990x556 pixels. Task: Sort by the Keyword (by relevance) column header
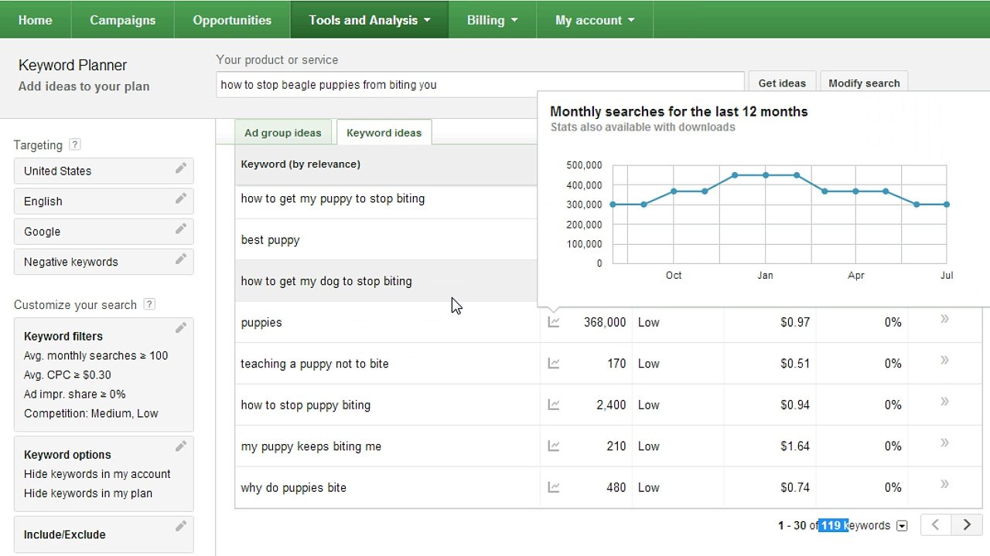tap(301, 164)
